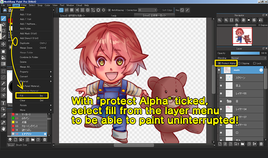Screen dimensions: 268x158
Task: Turn snap off in snap toolbar
Action: (61, 10)
